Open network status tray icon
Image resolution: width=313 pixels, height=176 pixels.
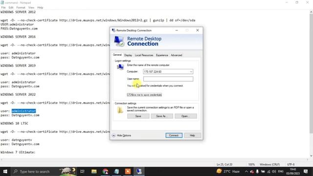coord(268,172)
